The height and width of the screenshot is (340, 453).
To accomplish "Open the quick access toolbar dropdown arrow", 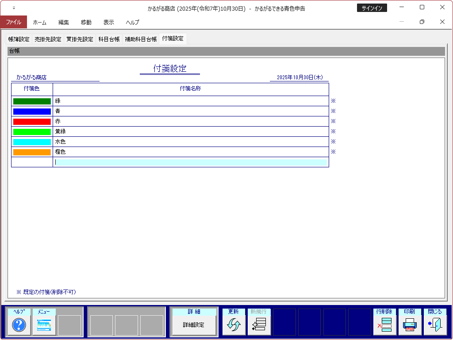I will [14, 8].
